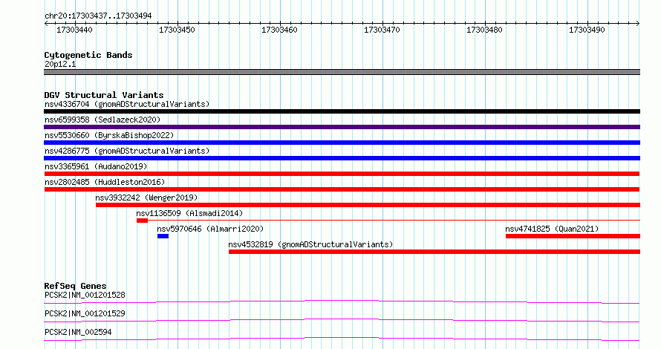
Task: Open variant nsv3365961 (Audano2019) label
Action: point(96,166)
